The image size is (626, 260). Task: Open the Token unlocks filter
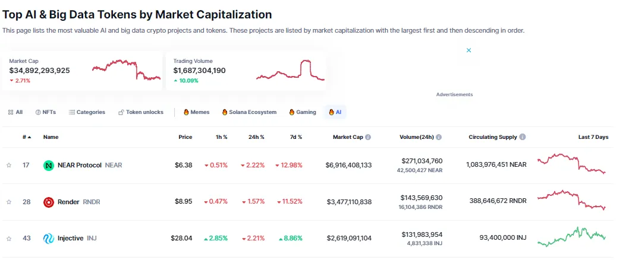pyautogui.click(x=141, y=112)
